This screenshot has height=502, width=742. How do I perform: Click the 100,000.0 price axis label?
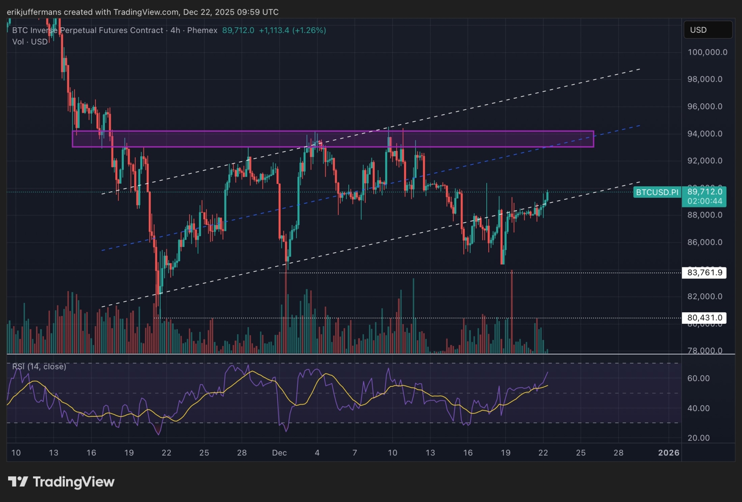(707, 52)
